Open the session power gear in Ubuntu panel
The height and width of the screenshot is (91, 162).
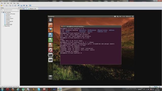133,16
